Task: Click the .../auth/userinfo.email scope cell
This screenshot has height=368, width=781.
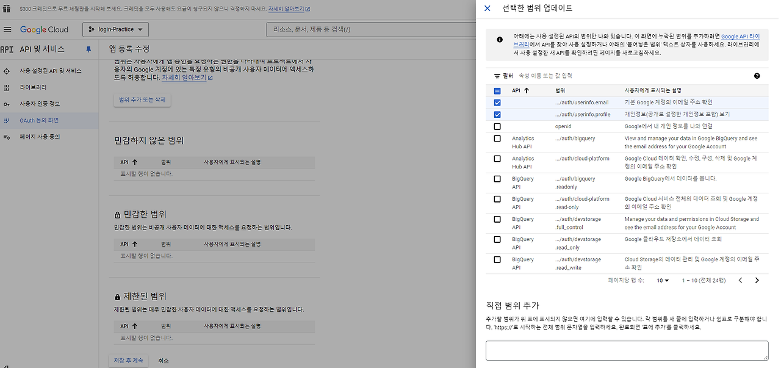Action: coord(581,103)
